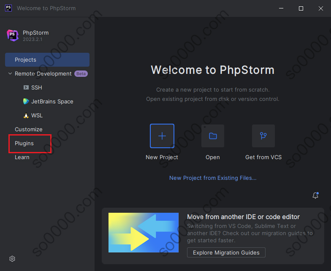
Task: Click the Beta badge
Action: tap(81, 73)
